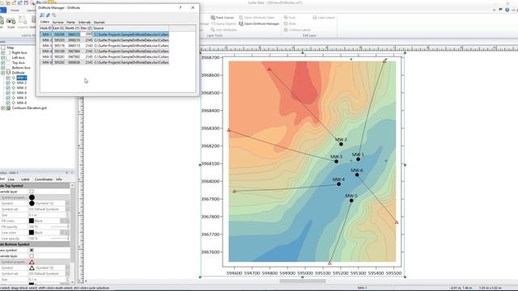Click the MW-2 collar point on the map

click(x=341, y=144)
